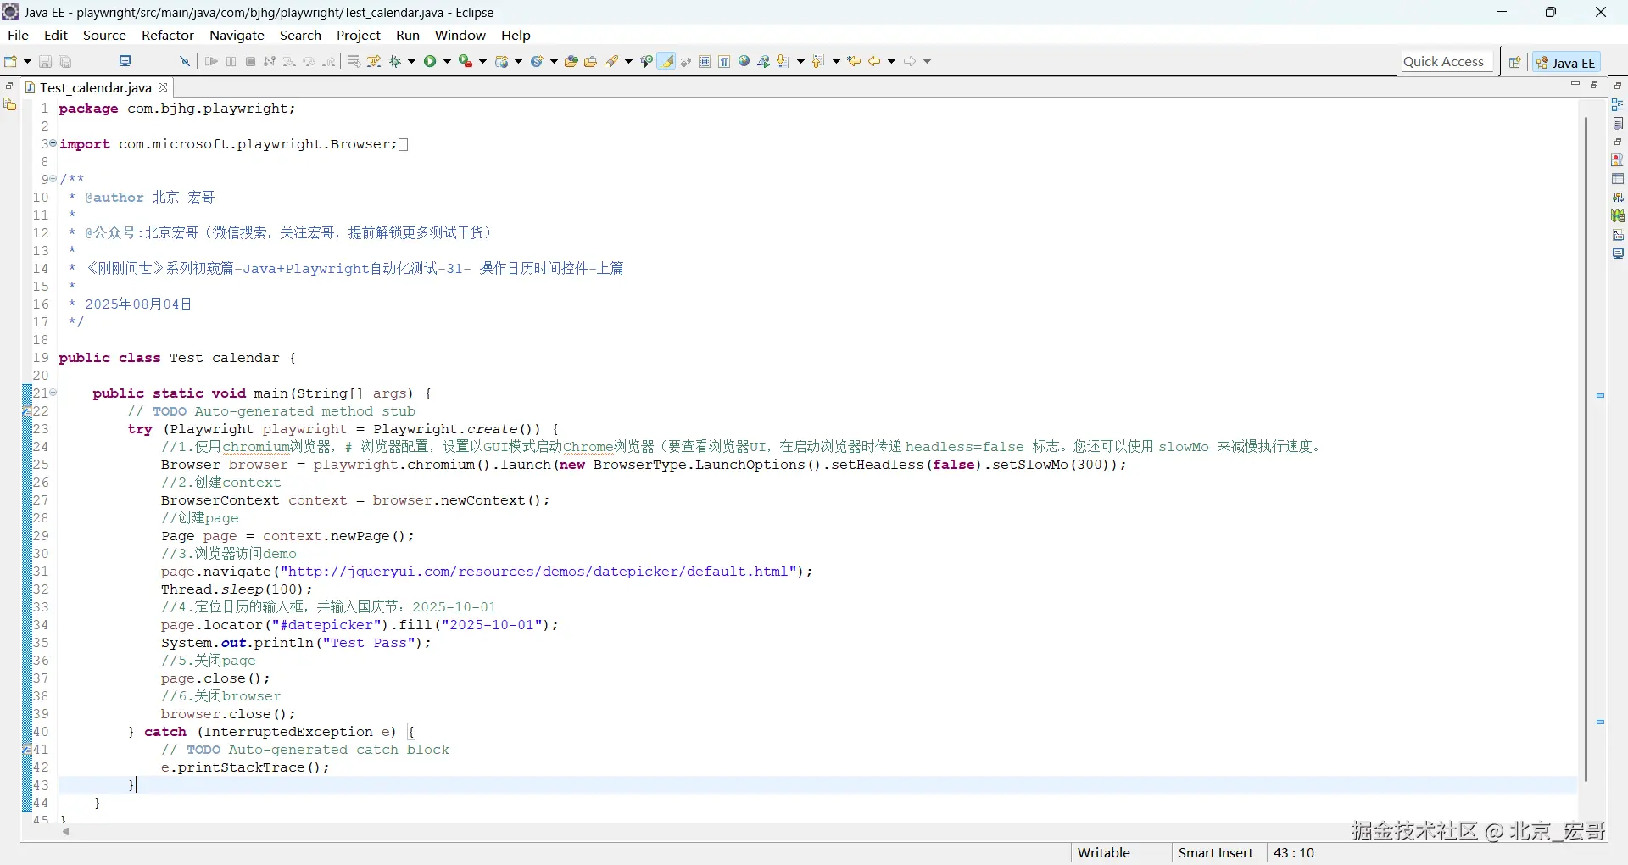This screenshot has width=1628, height=865.
Task: Click the Previous Annotation icon
Action: (817, 61)
